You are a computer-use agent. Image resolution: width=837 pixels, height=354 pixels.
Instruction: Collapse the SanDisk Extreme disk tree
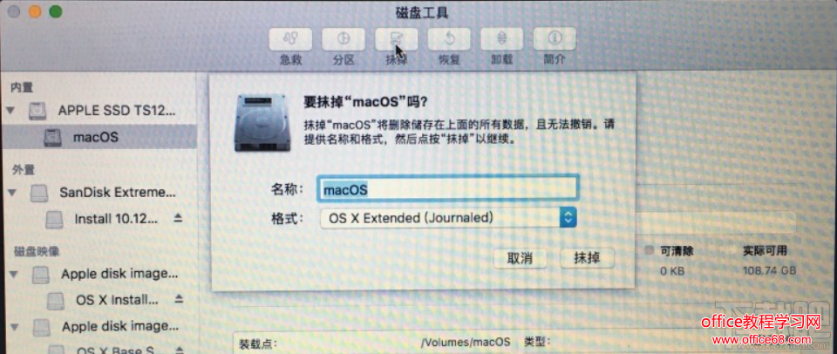[x=11, y=193]
